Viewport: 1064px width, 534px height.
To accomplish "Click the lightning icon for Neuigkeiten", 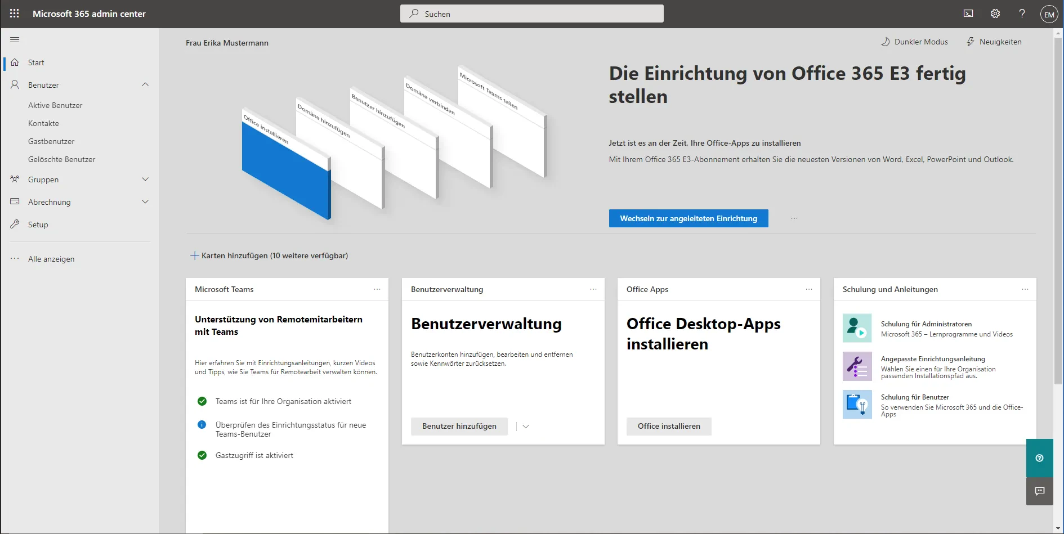I will [x=971, y=42].
